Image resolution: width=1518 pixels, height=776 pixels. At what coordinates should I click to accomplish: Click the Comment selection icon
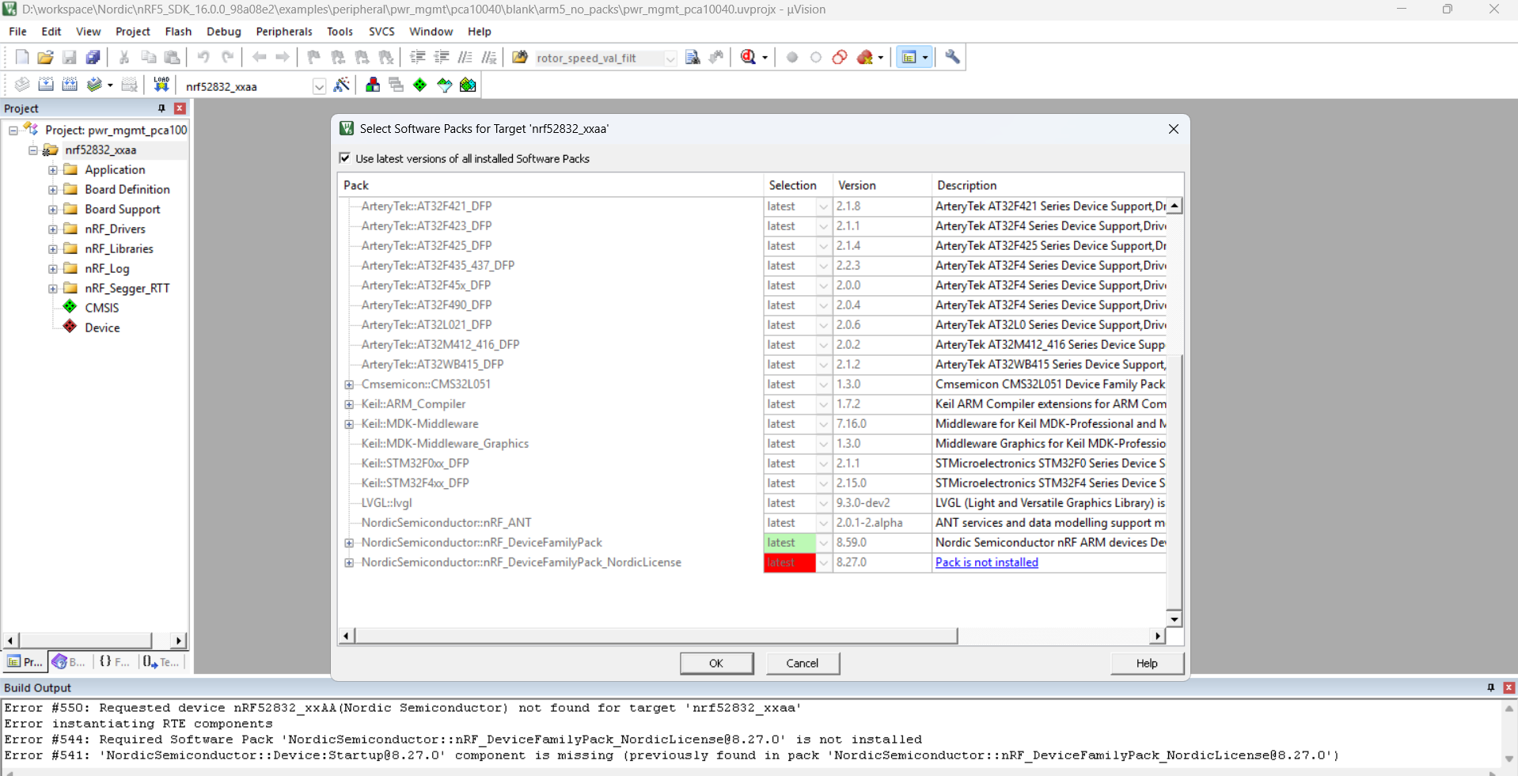[465, 57]
